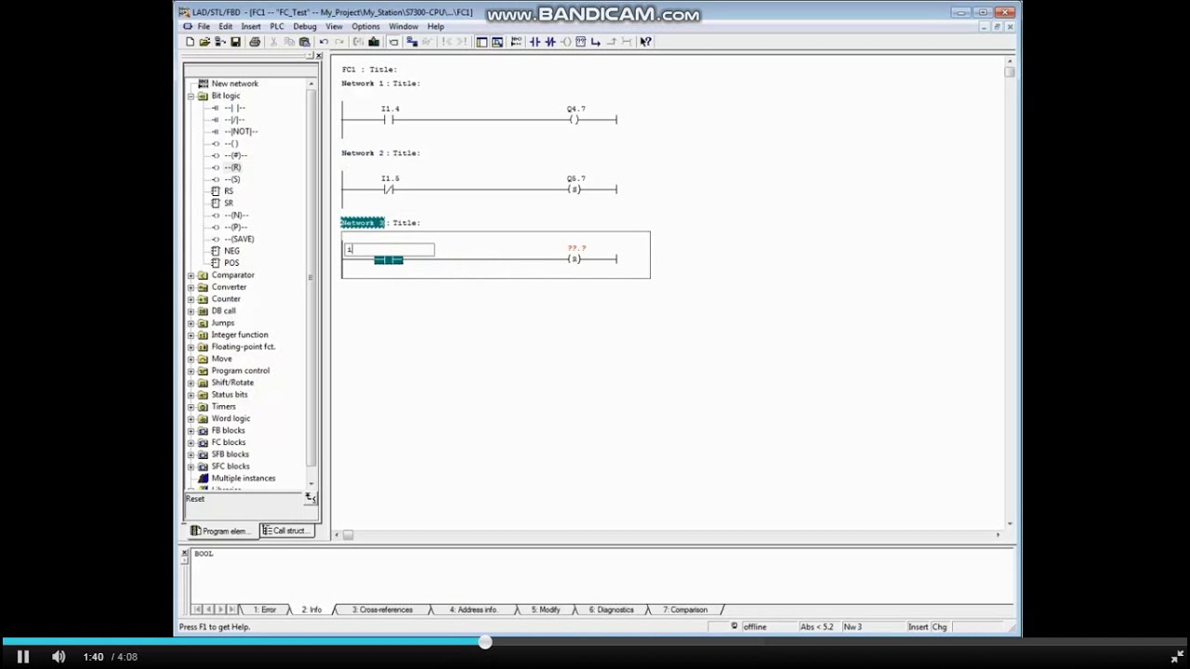Click the Open folder toolbar icon

(x=205, y=42)
